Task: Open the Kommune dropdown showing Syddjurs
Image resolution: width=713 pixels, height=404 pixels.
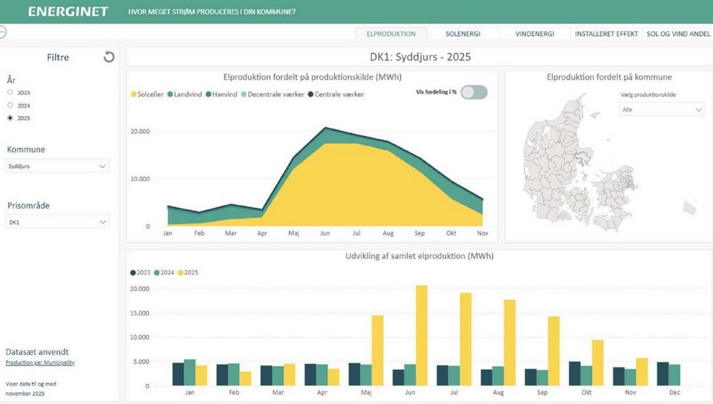Action: (57, 166)
